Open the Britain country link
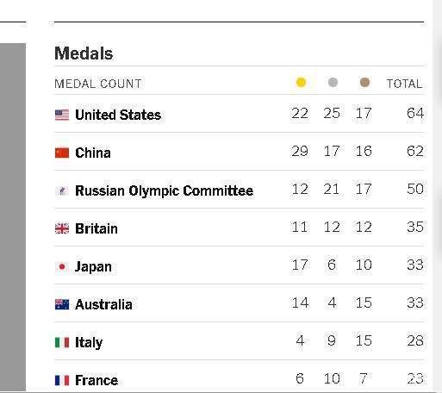This screenshot has width=442, height=393. [96, 228]
